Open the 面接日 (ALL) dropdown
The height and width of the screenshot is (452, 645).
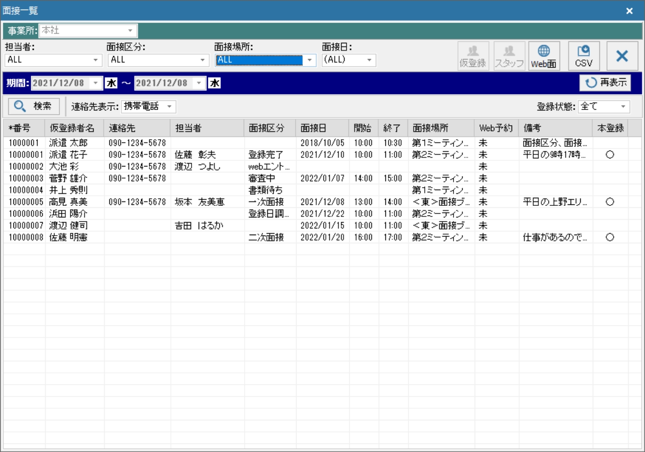click(369, 60)
